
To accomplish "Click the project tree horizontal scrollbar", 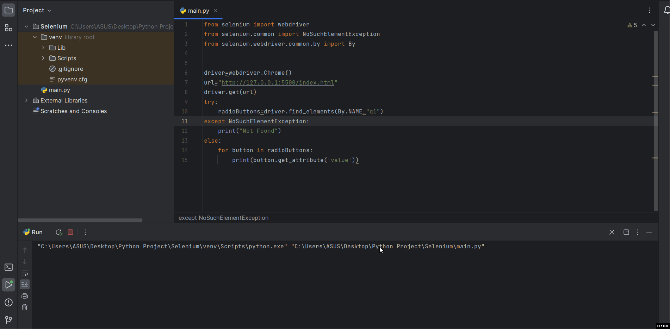I will coord(80,220).
